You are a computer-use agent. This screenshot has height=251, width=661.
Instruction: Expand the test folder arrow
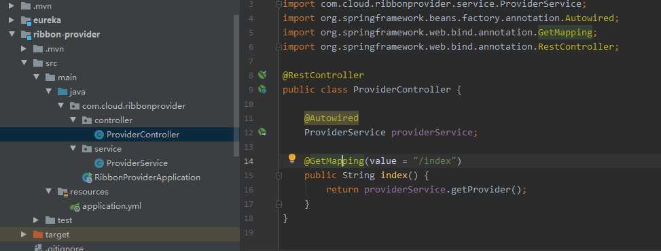point(36,220)
